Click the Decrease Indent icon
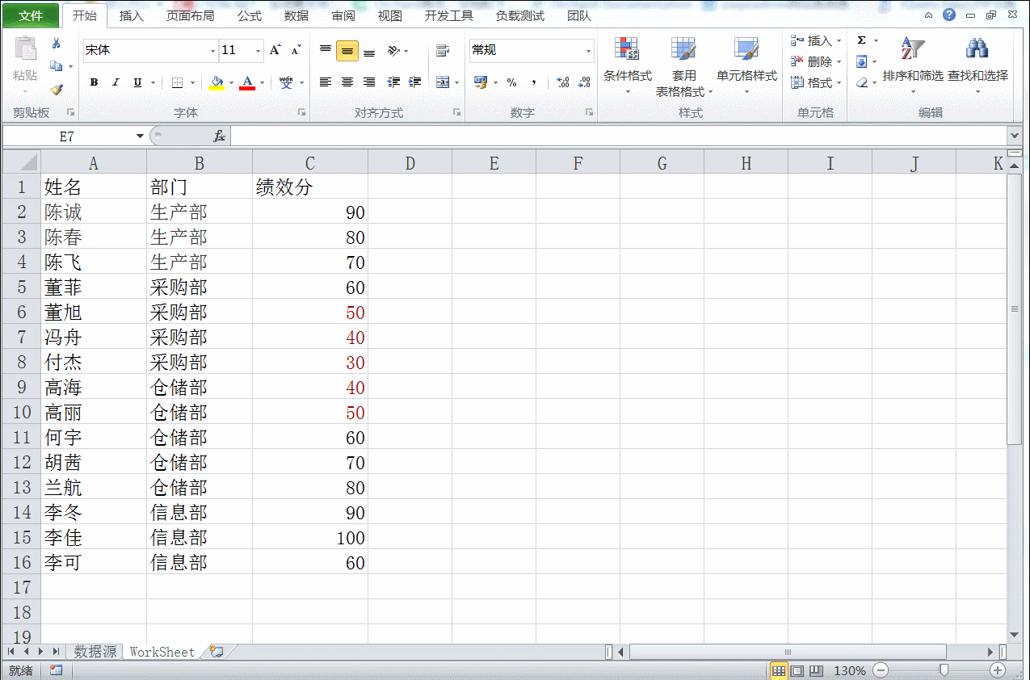The width and height of the screenshot is (1030, 680). click(x=394, y=82)
